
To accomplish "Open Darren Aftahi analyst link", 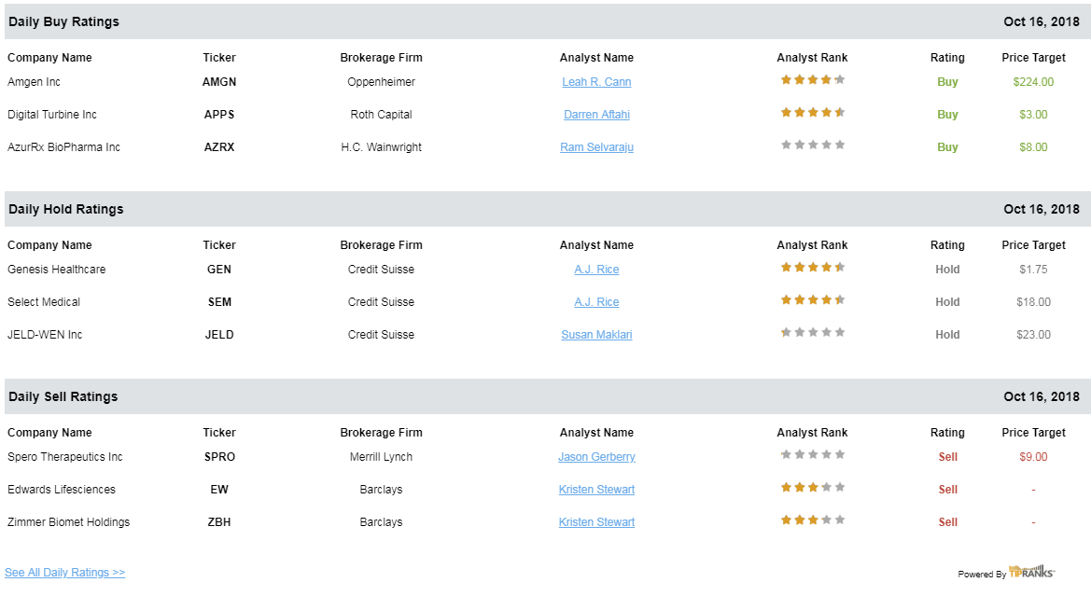I will pyautogui.click(x=596, y=115).
